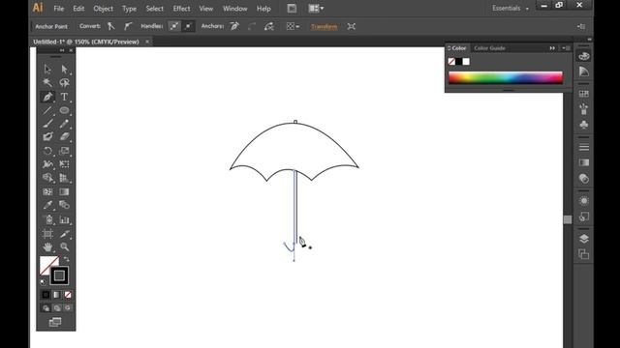
Task: Toggle show handles for multiple anchor points
Action: [x=174, y=26]
